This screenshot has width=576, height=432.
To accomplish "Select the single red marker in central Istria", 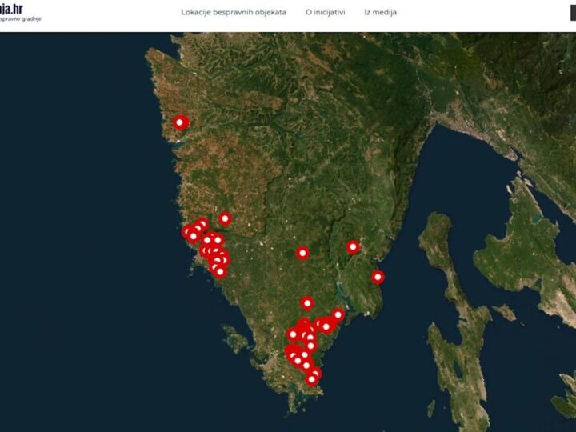I will click(302, 253).
